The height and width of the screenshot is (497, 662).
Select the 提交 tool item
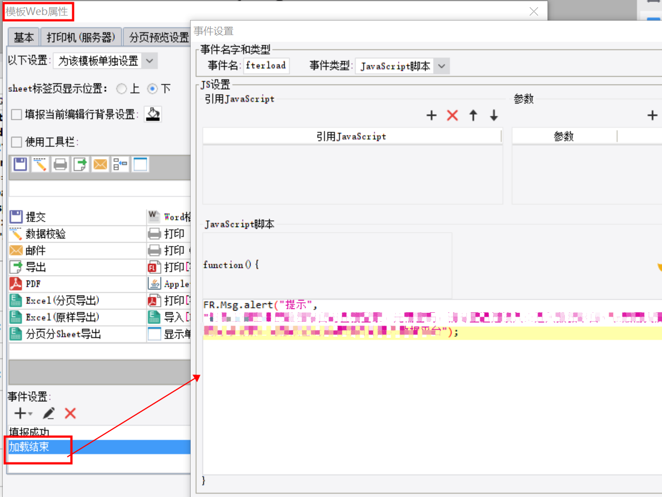coord(77,217)
